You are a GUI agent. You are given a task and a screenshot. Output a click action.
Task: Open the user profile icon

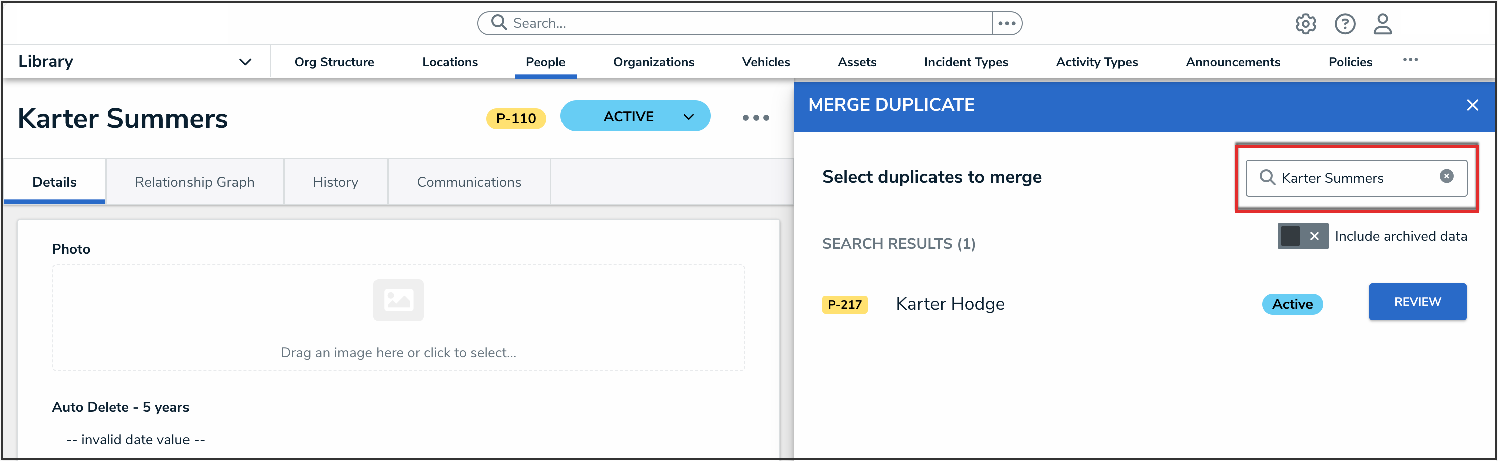click(x=1382, y=24)
